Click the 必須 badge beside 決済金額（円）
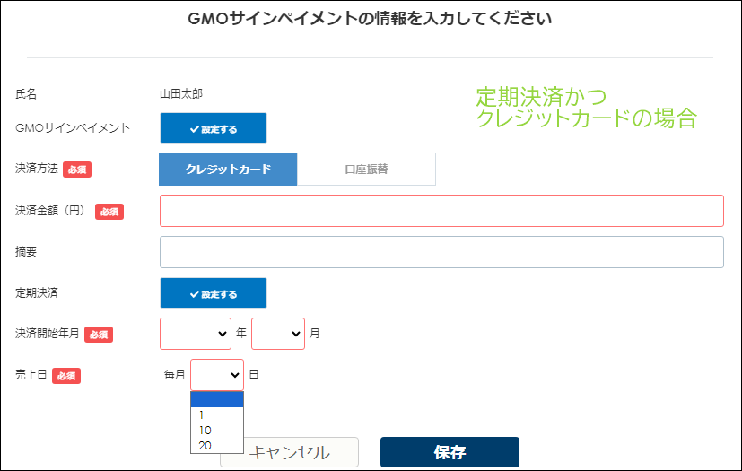The width and height of the screenshot is (742, 471). 109,212
